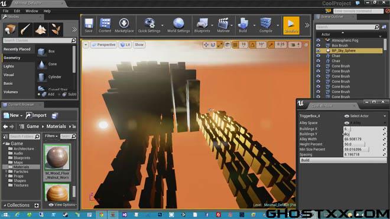Open the Select Actor dropdown
Viewport: 390px width, 219px height.
point(365,116)
